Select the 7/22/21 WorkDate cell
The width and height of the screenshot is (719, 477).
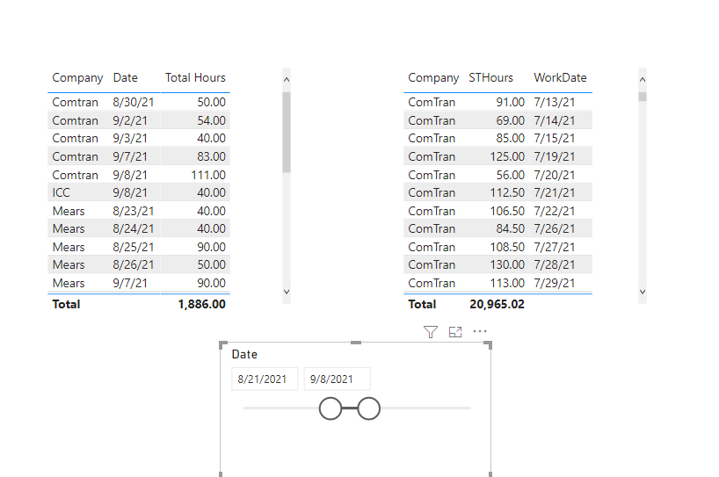[x=555, y=211]
